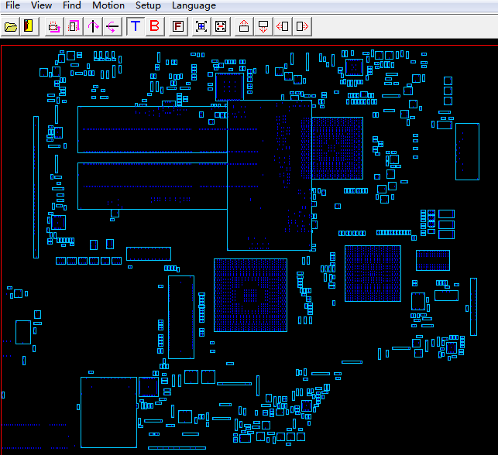
Task: Show the top side with blue T
Action: pyautogui.click(x=136, y=26)
